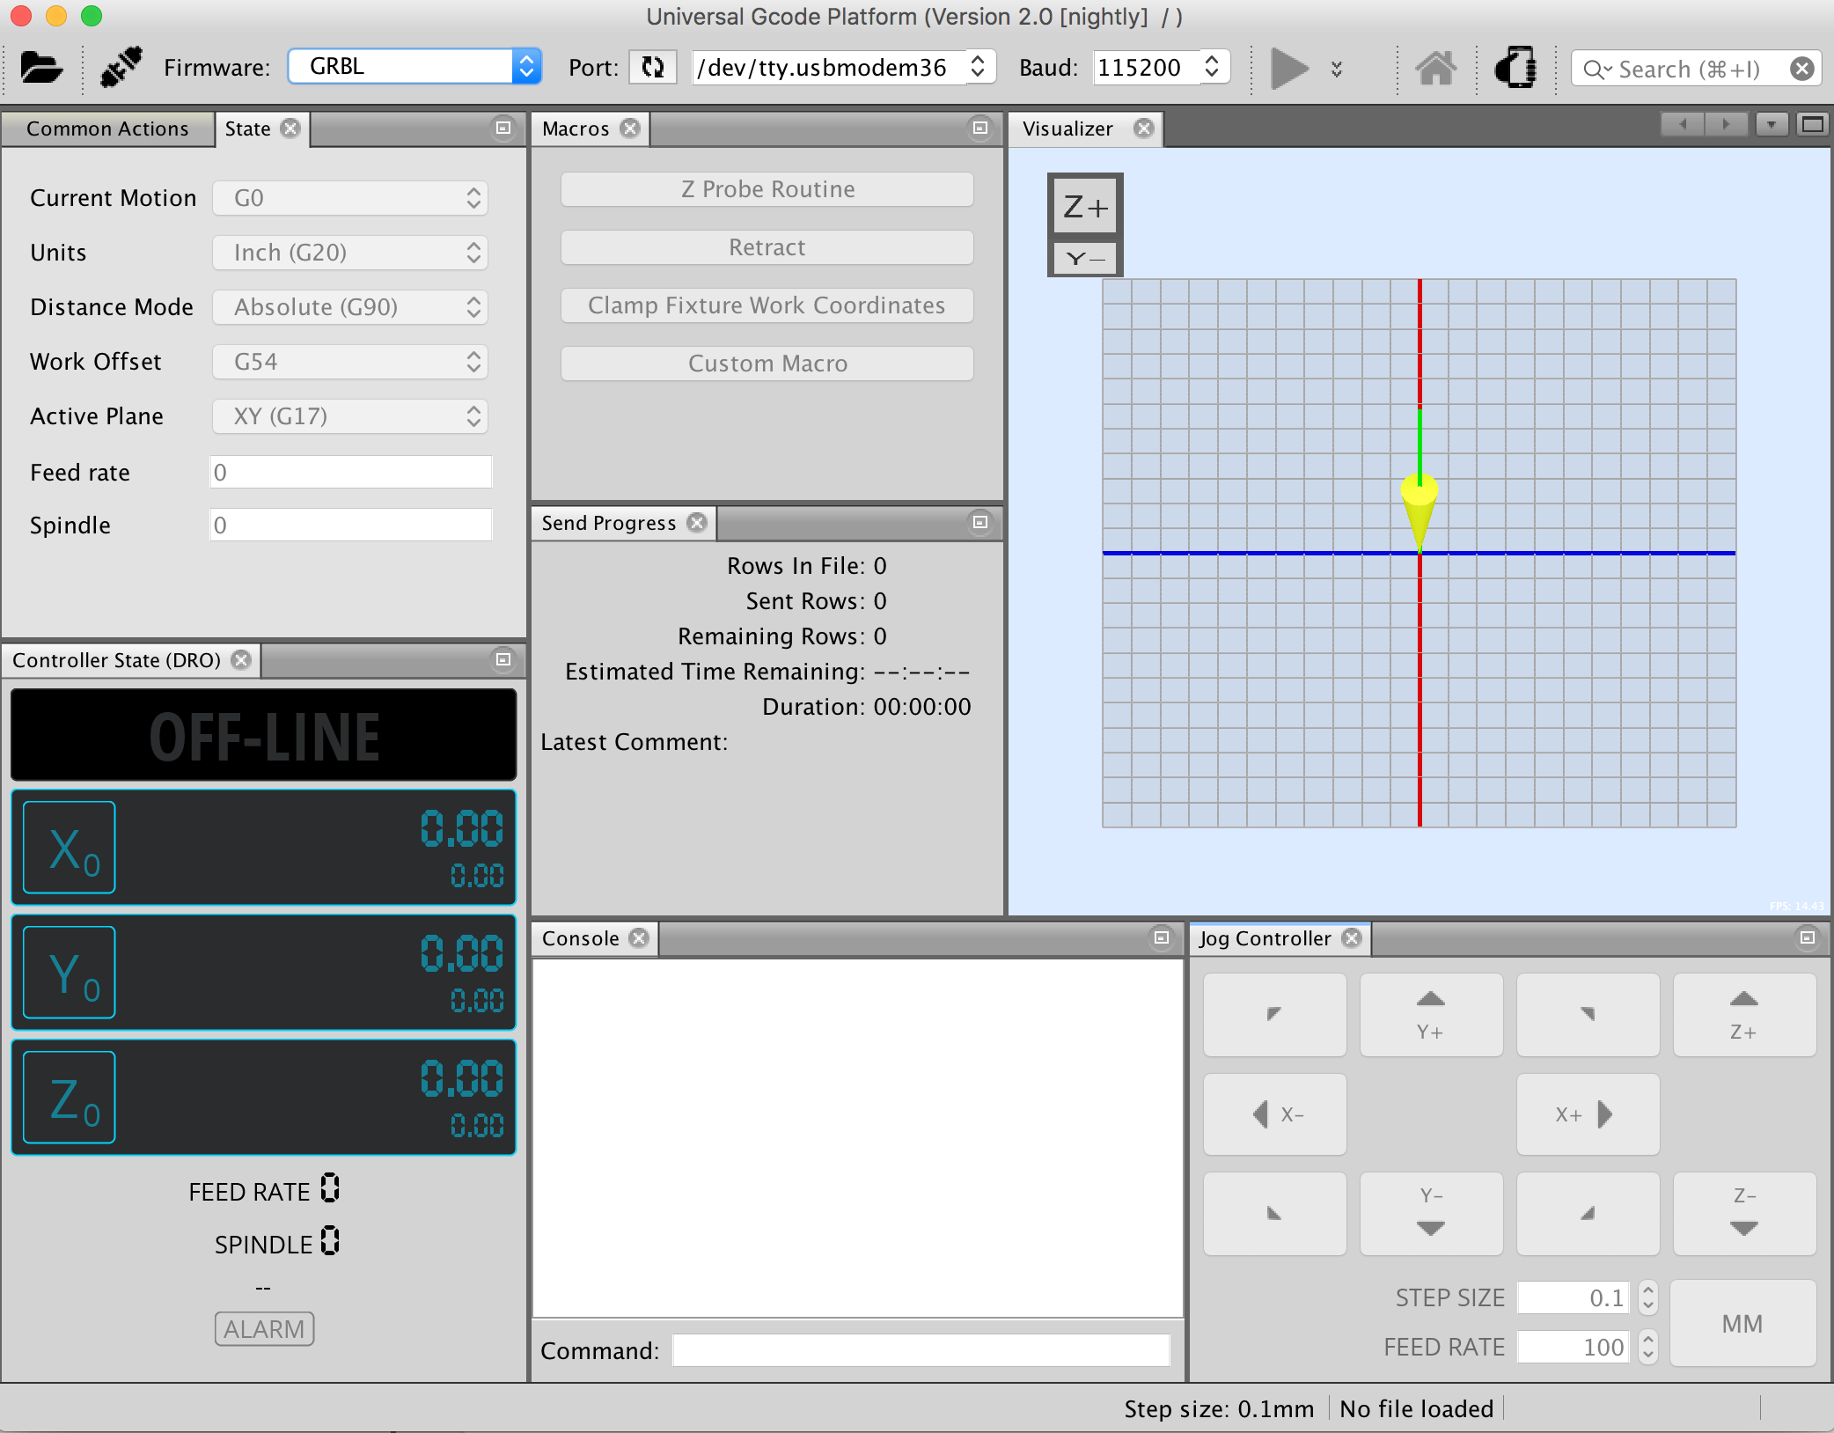Connect to the machine

121,65
